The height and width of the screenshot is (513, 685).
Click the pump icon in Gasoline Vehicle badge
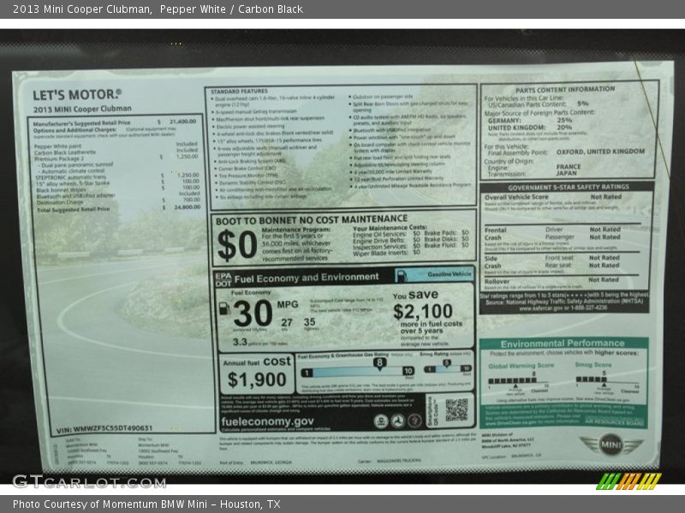[402, 275]
